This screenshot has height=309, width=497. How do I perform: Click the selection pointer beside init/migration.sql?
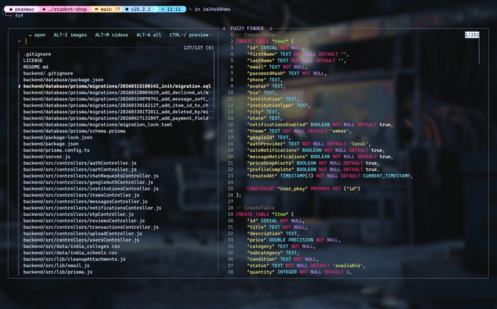click(x=19, y=86)
